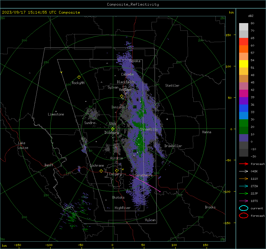Click the Ponoka city label
The width and height of the screenshot is (266, 249).
(135, 61)
